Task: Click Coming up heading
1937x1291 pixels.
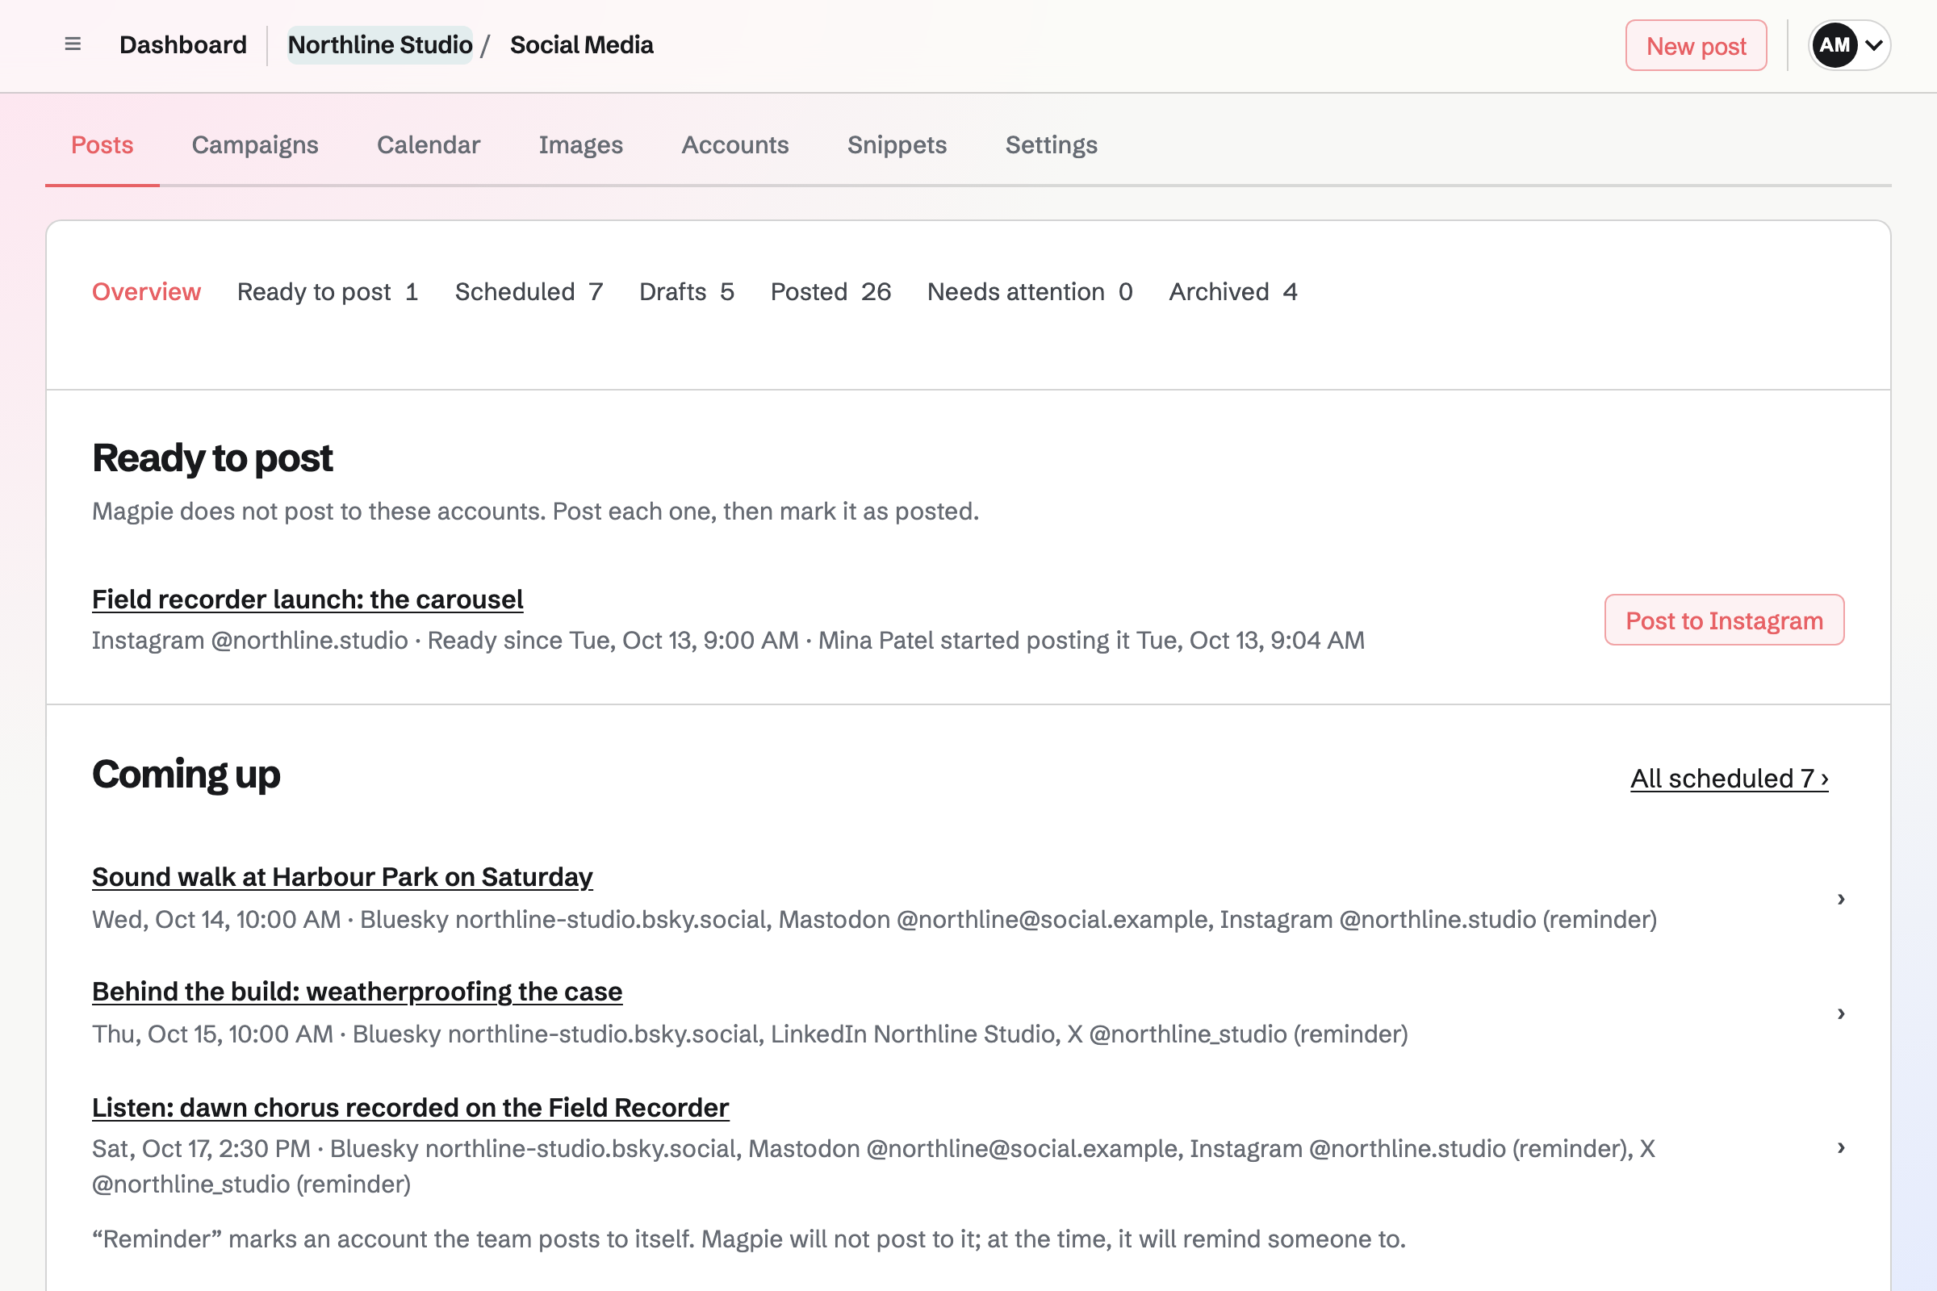Action: [186, 774]
